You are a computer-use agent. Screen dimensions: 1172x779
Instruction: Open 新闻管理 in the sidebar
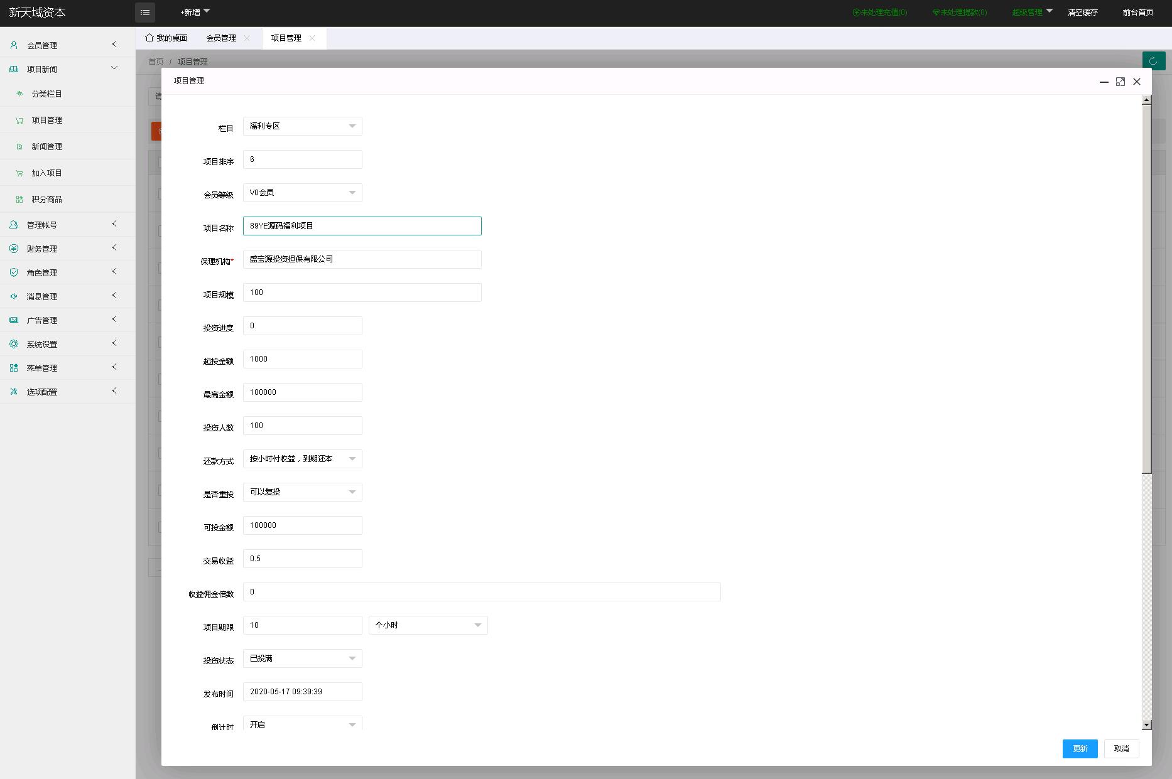click(46, 147)
